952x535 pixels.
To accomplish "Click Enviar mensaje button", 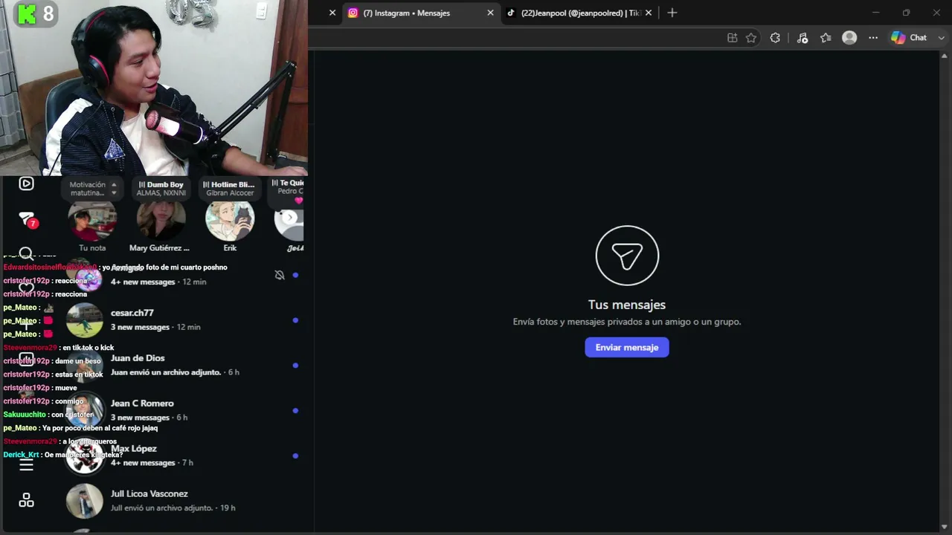I will (627, 347).
